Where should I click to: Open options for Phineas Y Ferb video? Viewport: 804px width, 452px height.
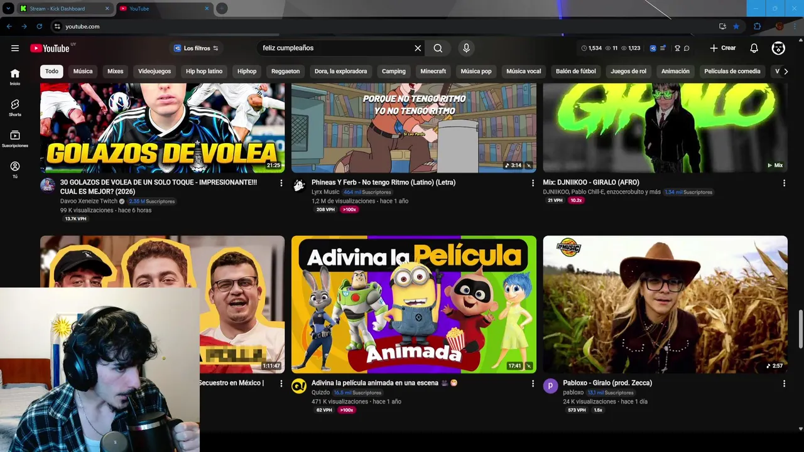(533, 183)
